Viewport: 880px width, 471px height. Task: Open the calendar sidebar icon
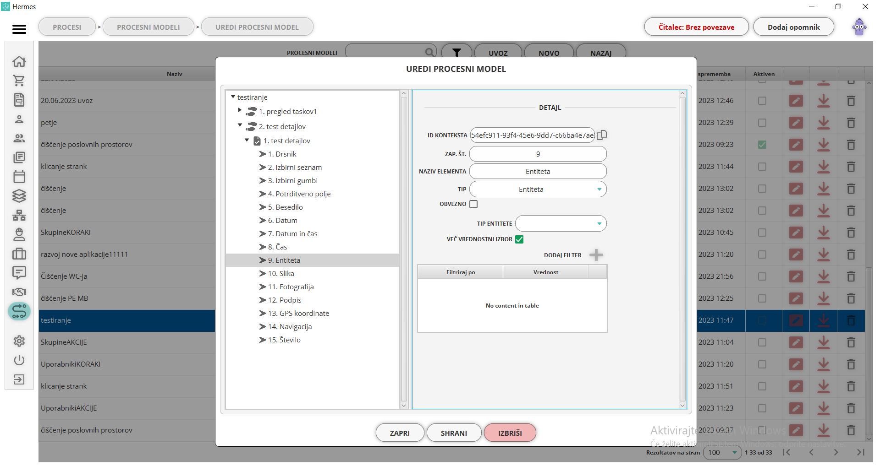[x=19, y=177]
